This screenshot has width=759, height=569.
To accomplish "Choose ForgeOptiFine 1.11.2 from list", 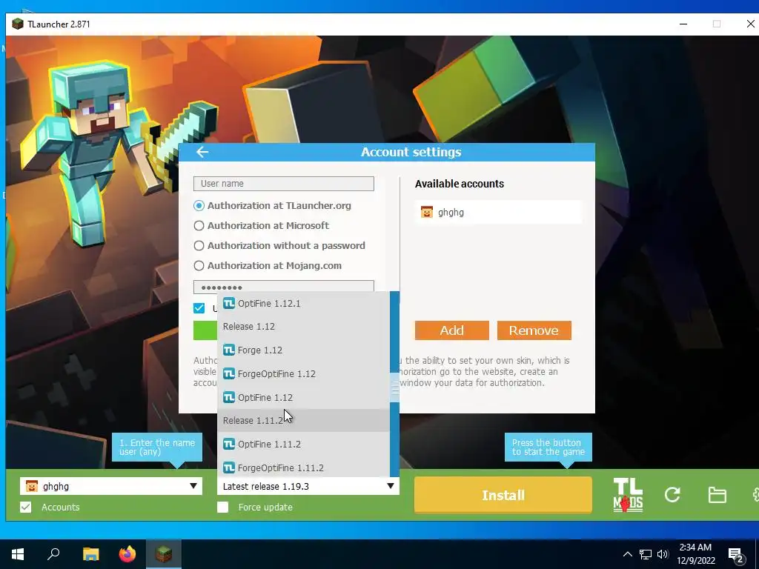I will 303,467.
